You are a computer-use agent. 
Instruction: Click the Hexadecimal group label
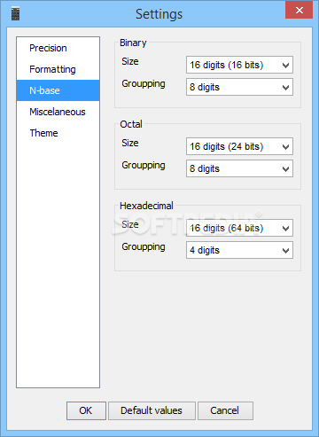(x=146, y=206)
